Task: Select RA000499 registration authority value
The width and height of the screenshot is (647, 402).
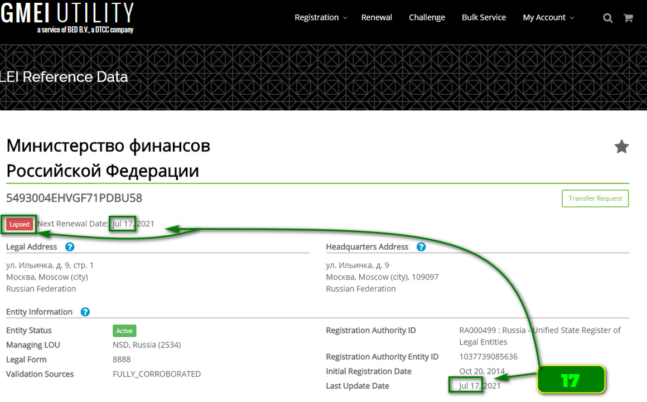Action: tap(540, 336)
